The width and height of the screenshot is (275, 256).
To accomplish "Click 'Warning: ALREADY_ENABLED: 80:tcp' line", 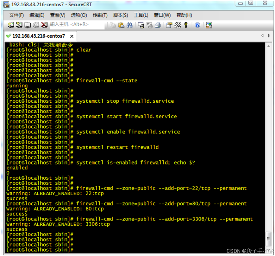I will [x=55, y=209].
